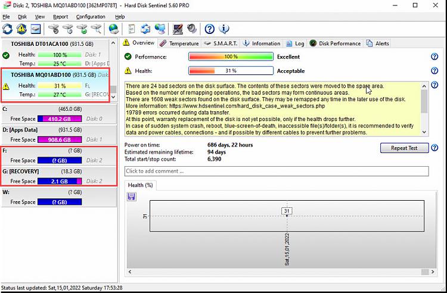Click the C: free space 410.2 GB bar

tap(60, 119)
